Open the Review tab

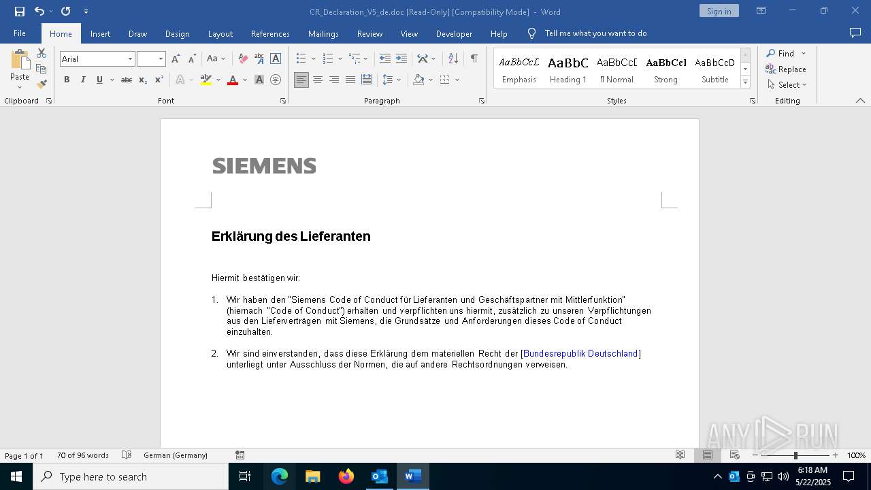coord(369,33)
